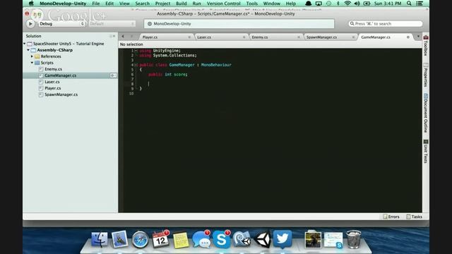Open the Tasks pad
Viewport: 452px width, 254px height.
point(415,217)
